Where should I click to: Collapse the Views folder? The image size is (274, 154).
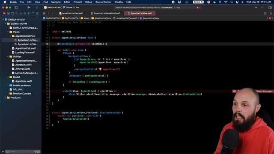point(8,32)
